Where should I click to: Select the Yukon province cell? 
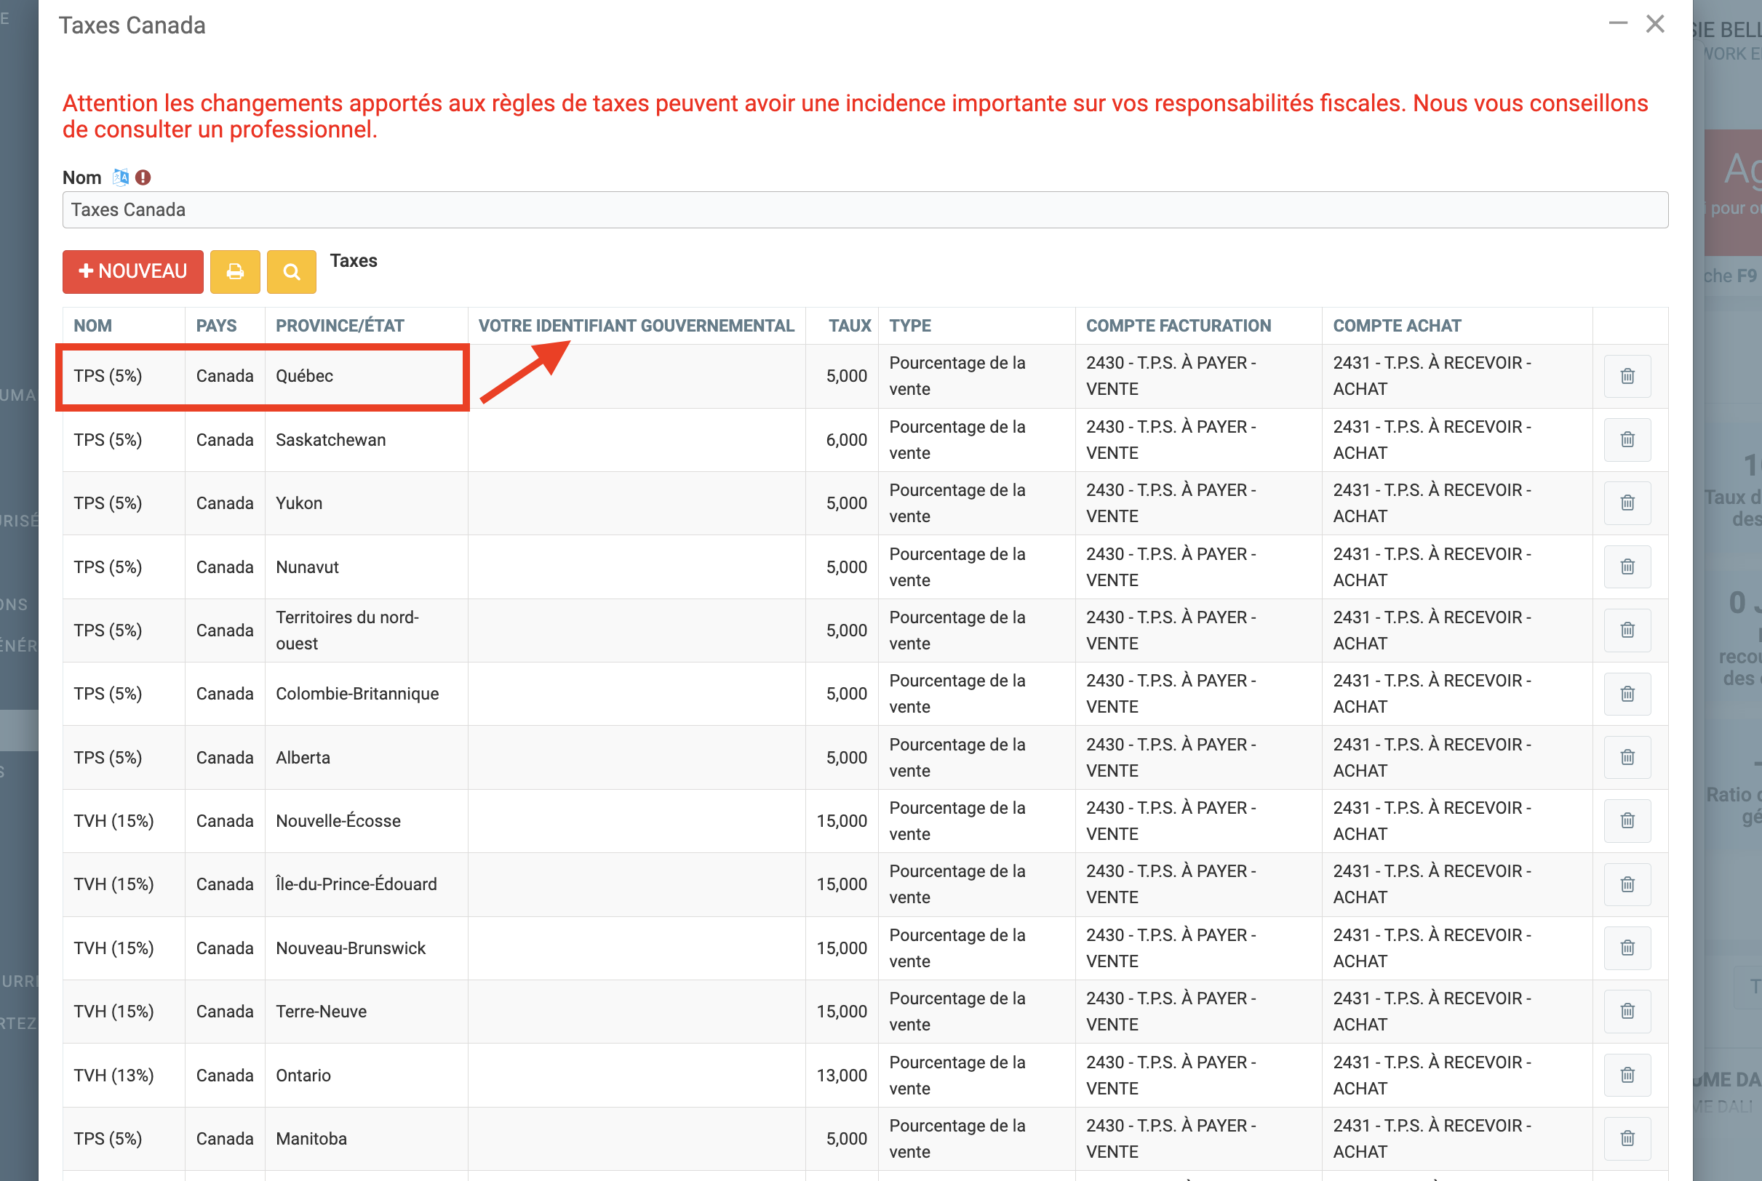pos(299,503)
